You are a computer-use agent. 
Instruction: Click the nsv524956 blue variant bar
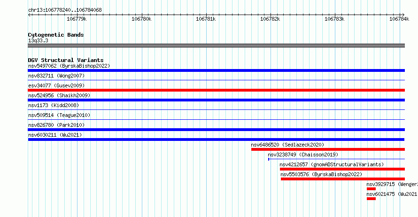click(216, 100)
